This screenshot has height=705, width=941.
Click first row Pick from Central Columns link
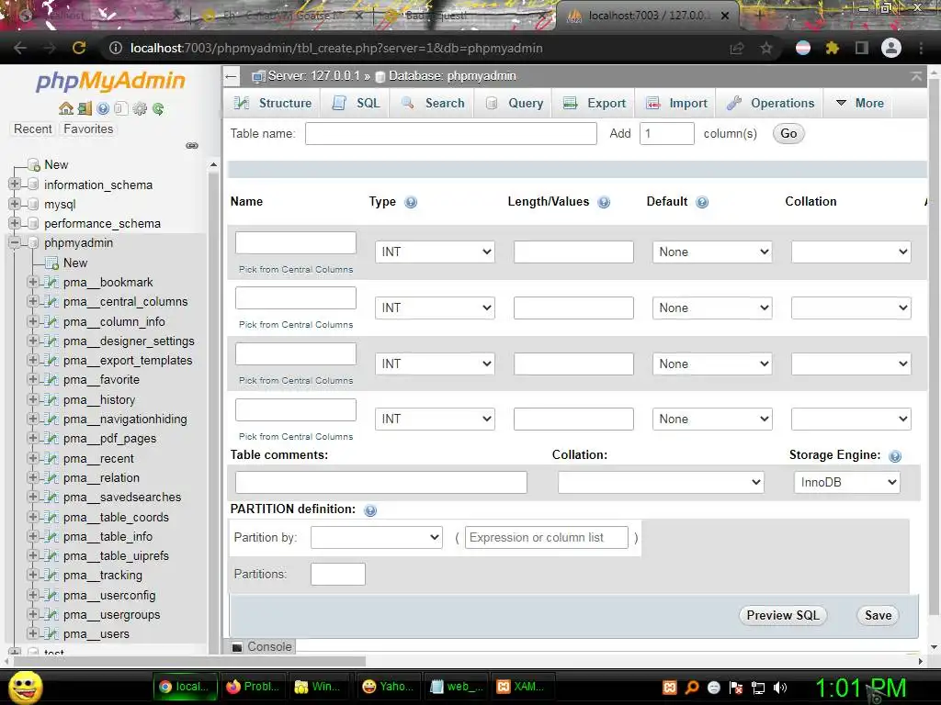tap(296, 270)
